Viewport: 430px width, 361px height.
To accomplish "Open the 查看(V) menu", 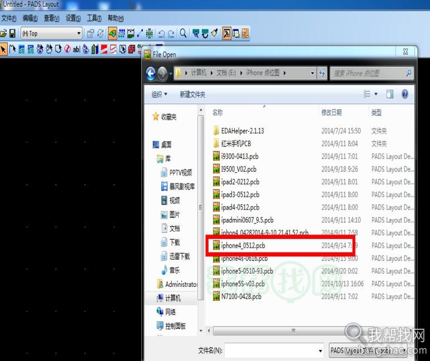I will [52, 18].
